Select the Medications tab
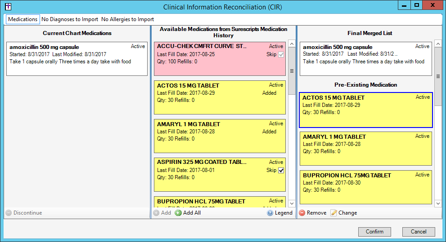 [23, 19]
